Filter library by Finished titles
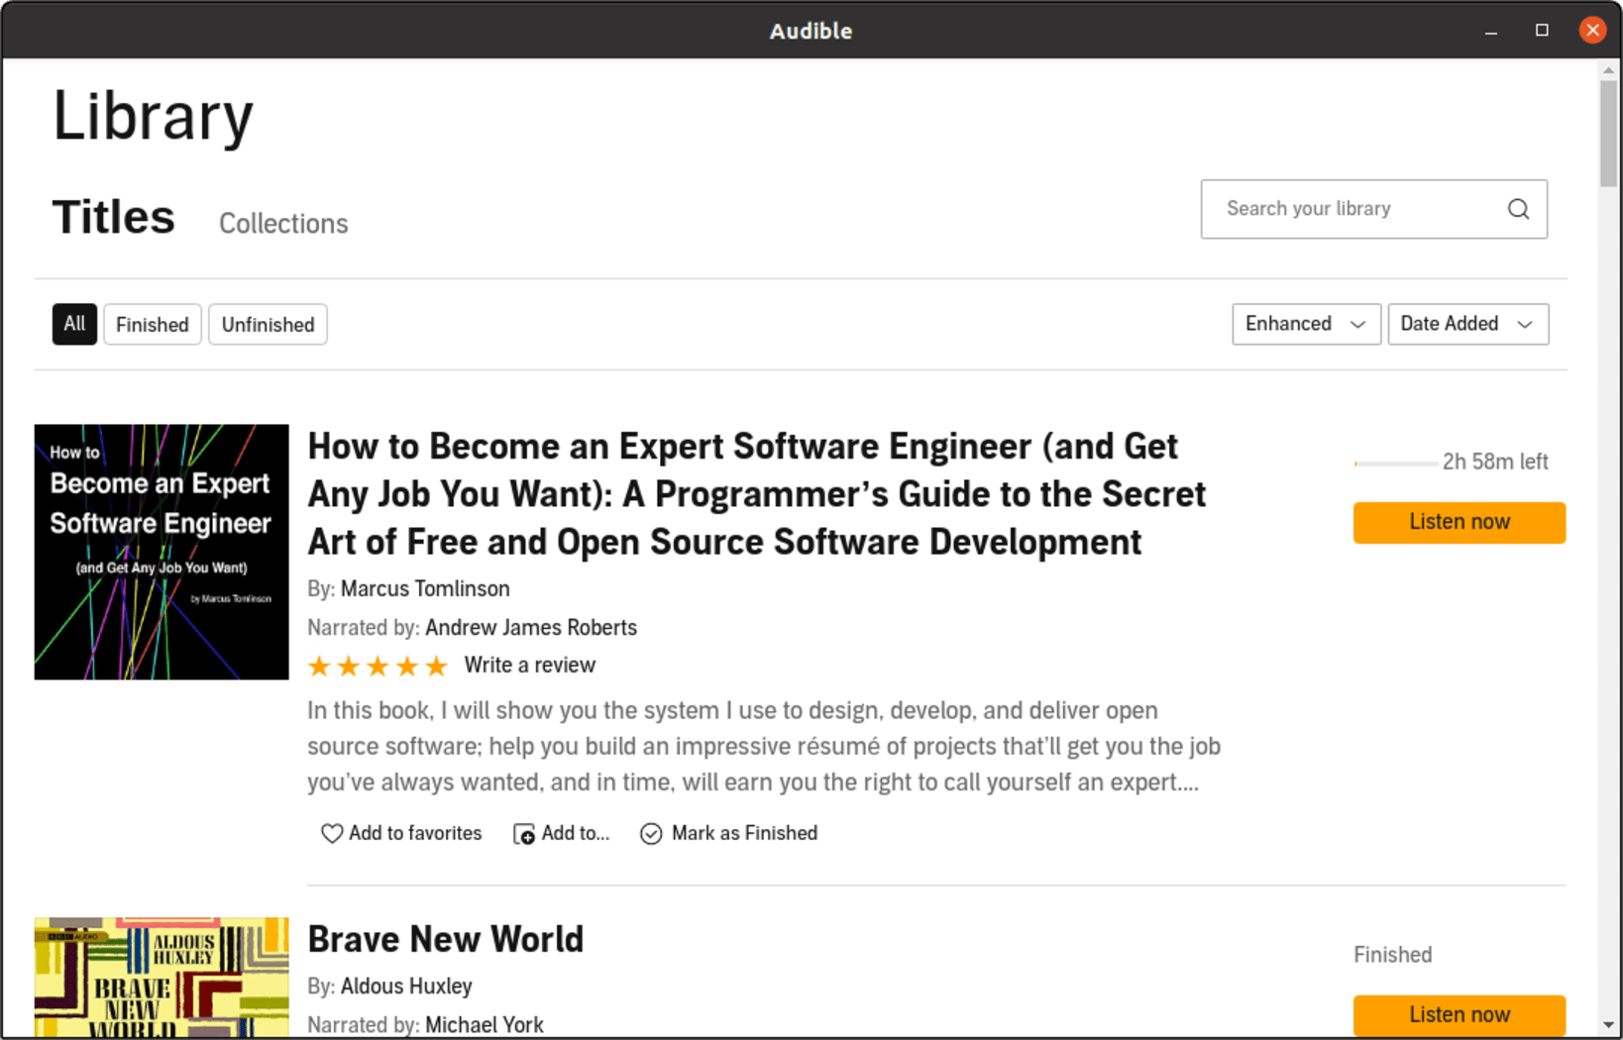This screenshot has width=1623, height=1040. click(x=153, y=324)
